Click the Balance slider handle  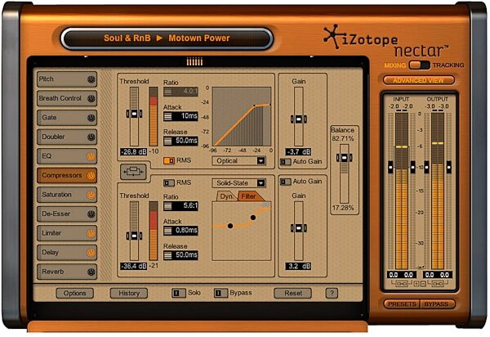[344, 158]
